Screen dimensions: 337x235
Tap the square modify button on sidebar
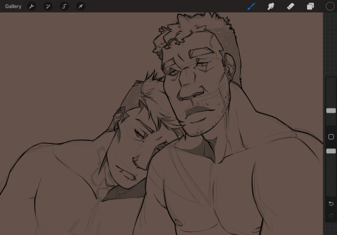pos(331,137)
